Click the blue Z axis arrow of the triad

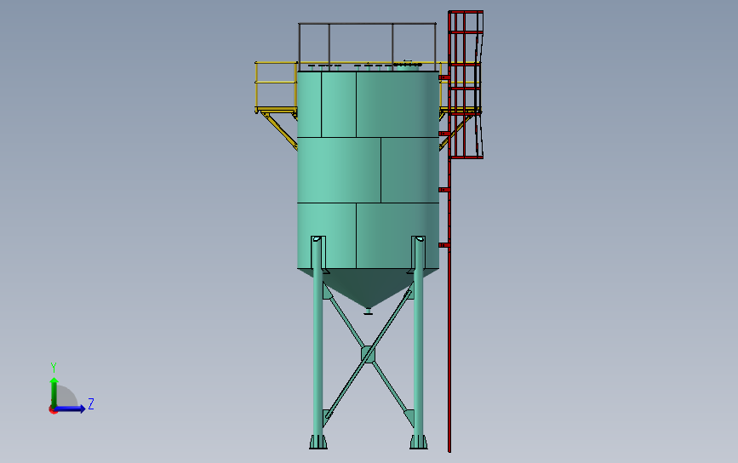pos(71,409)
